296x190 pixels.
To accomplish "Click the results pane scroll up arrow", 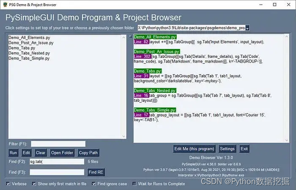I will pyautogui.click(x=287, y=37).
